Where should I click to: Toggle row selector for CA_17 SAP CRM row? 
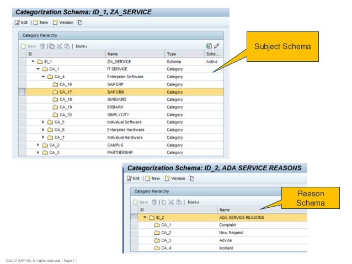coord(22,91)
